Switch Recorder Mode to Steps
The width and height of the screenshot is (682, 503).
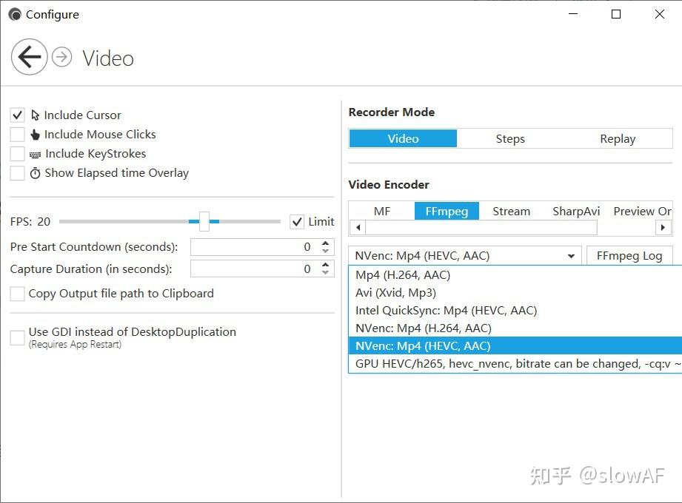(x=510, y=138)
